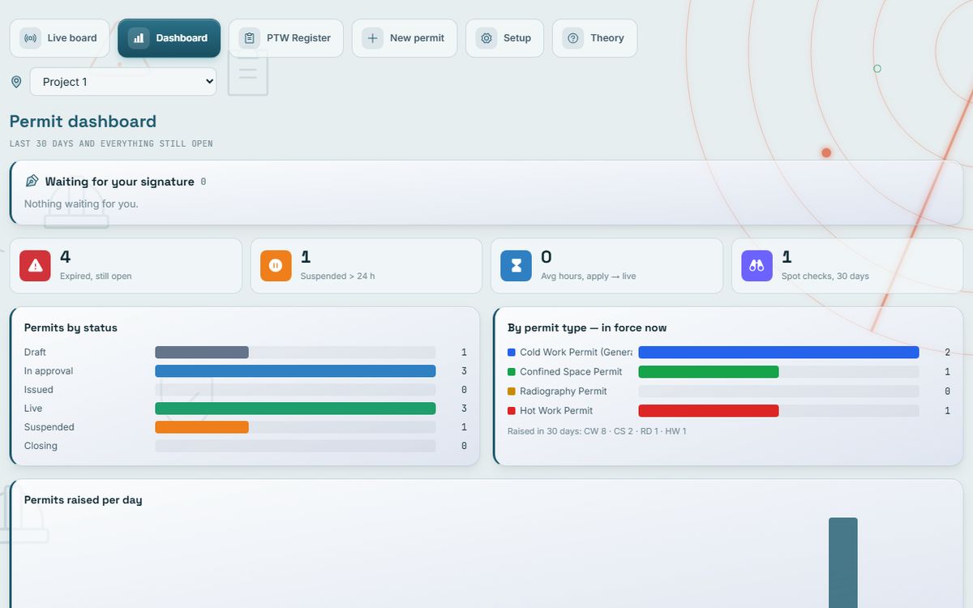Open the 'Suspended > 24 h' card
The image size is (973, 608).
point(366,266)
